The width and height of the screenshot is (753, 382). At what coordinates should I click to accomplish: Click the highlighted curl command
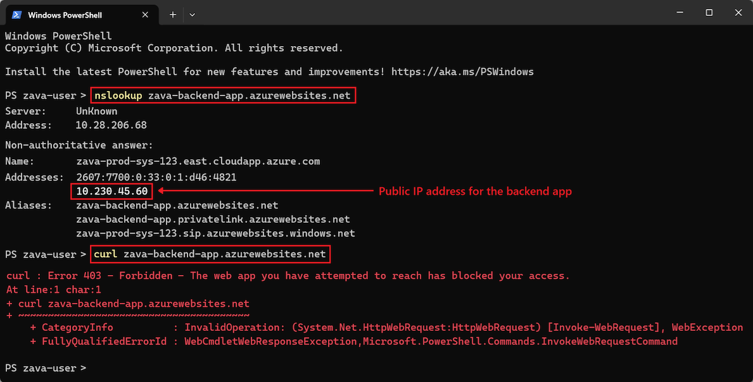tap(210, 254)
